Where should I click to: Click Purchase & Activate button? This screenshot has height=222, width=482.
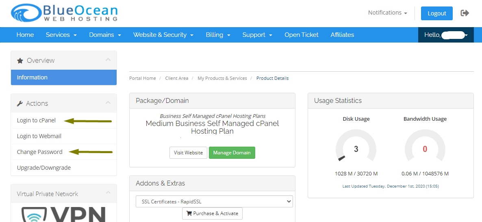pyautogui.click(x=212, y=213)
